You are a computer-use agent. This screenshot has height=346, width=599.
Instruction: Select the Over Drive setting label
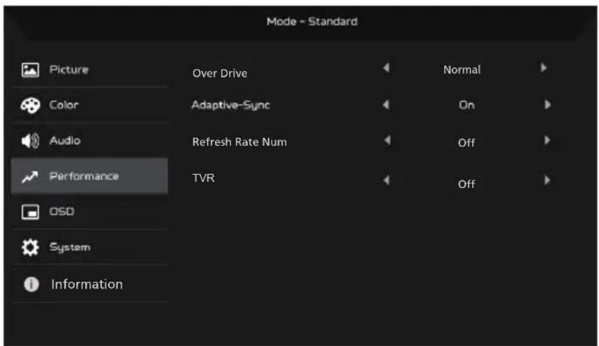click(220, 73)
